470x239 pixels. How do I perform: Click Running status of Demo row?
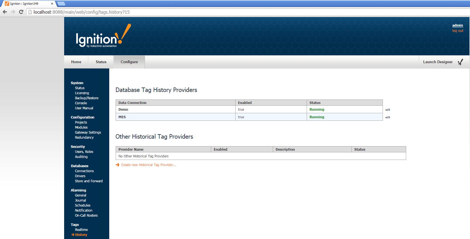[x=317, y=110]
